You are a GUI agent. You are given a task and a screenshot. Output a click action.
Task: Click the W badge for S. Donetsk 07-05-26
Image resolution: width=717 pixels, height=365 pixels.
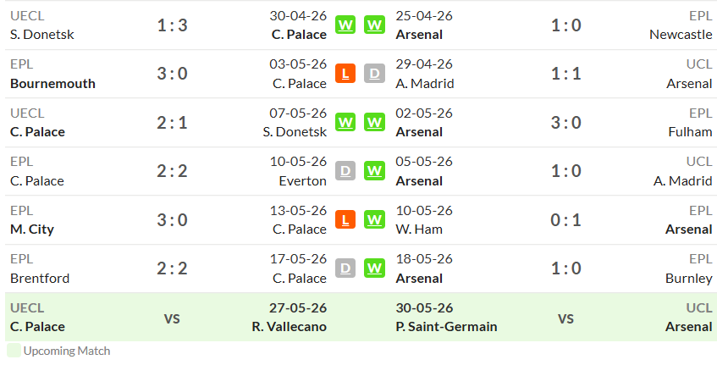pos(345,122)
